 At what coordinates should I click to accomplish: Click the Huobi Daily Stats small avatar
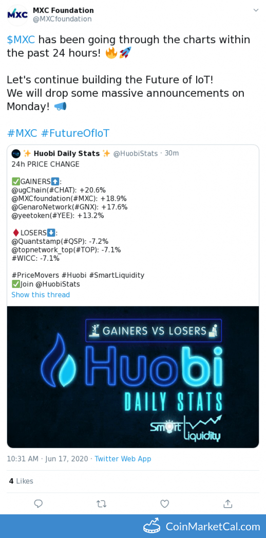pyautogui.click(x=16, y=153)
